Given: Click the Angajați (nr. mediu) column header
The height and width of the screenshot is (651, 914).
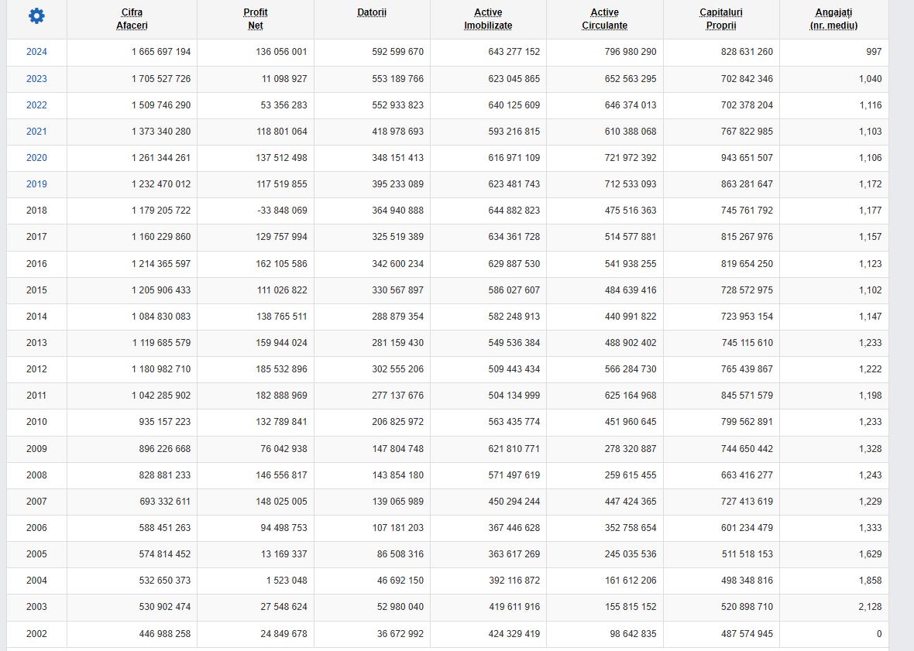Looking at the screenshot, I should click(x=833, y=19).
